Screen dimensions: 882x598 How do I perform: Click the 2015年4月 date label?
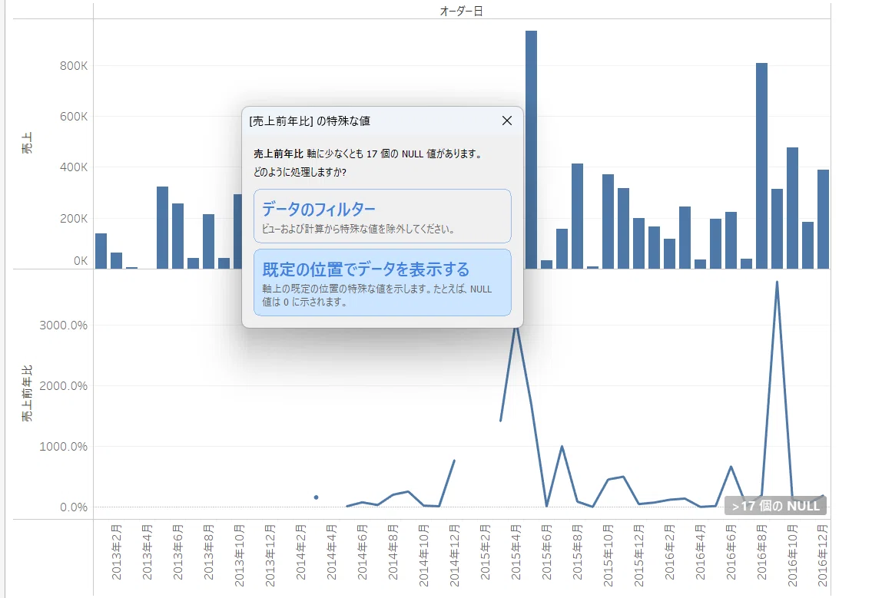tap(516, 553)
